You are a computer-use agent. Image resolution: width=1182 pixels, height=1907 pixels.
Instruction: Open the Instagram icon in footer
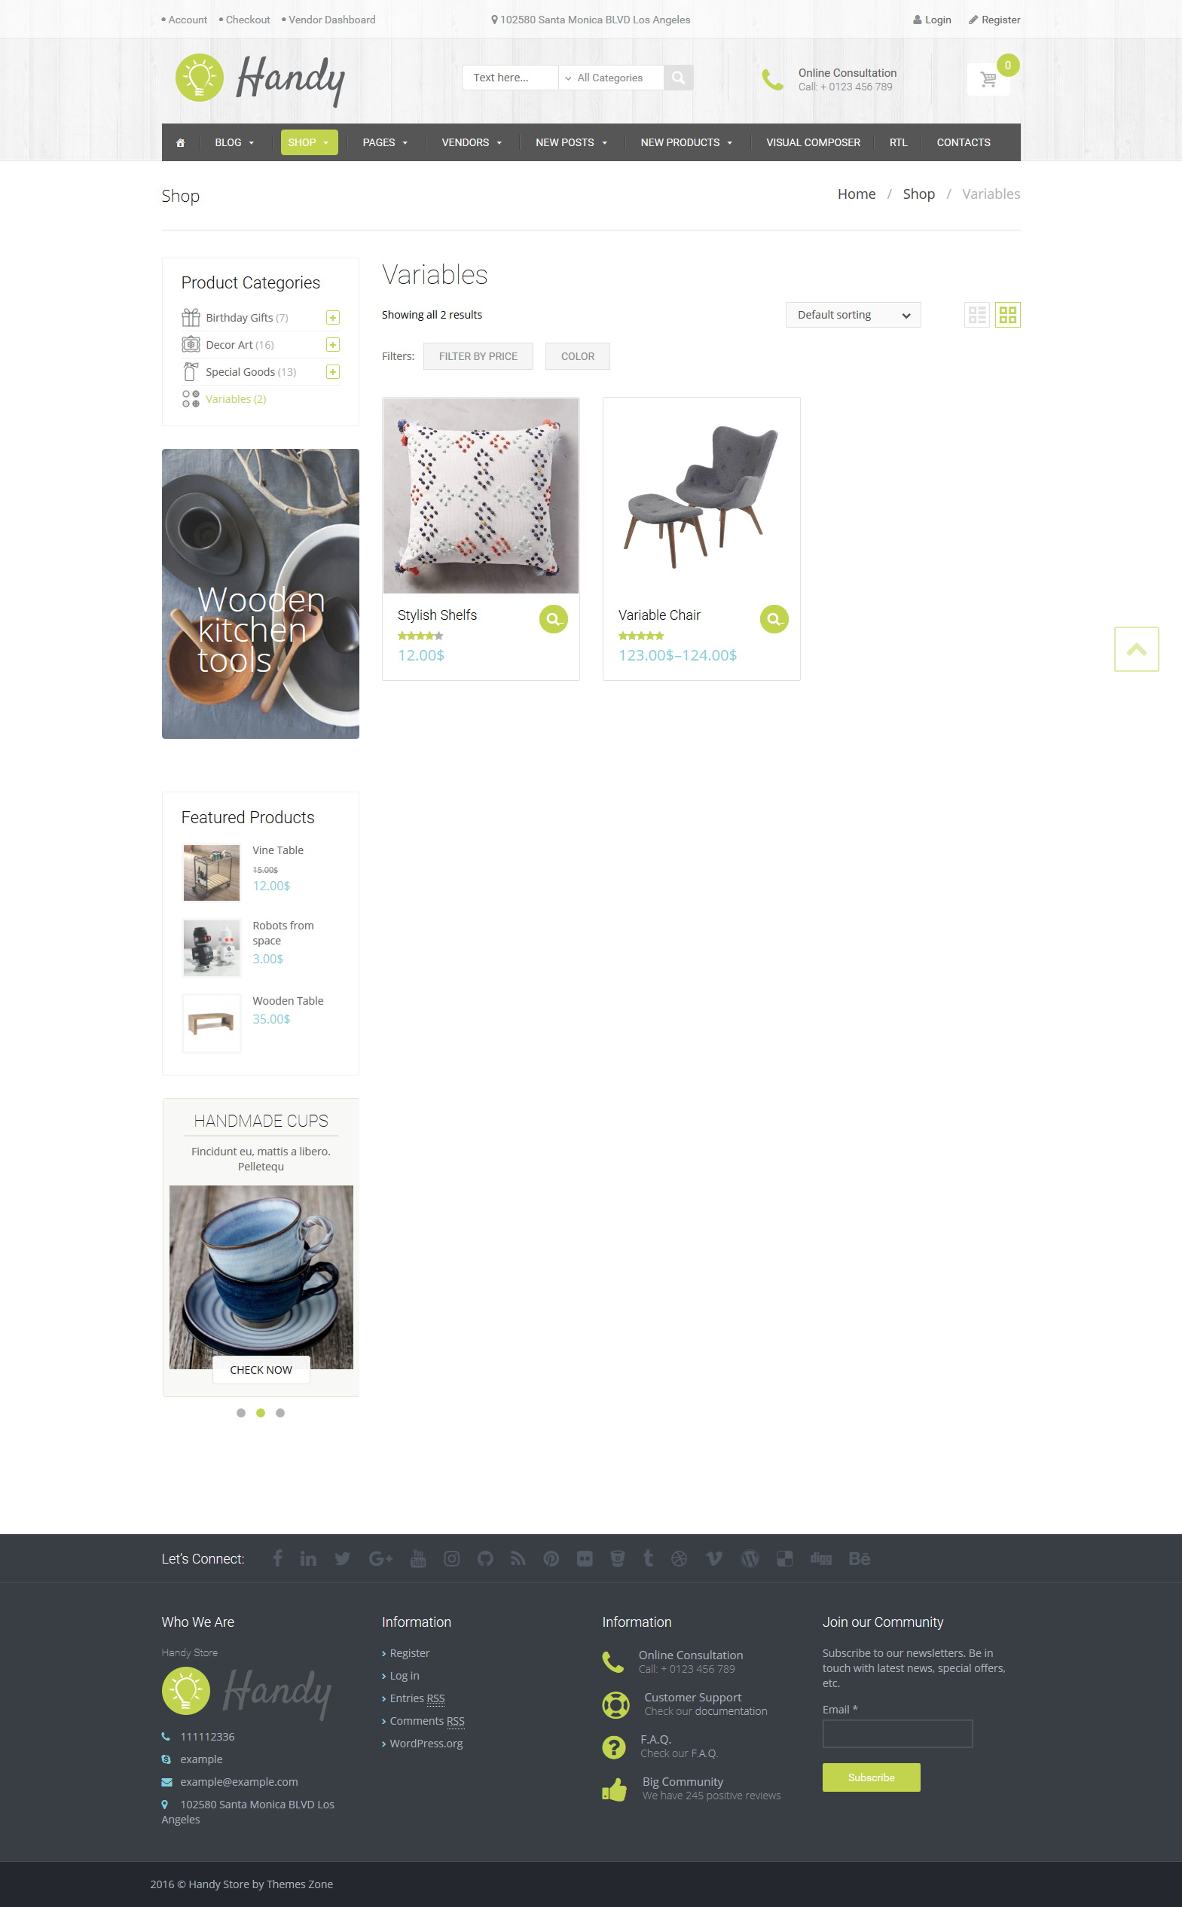(452, 1558)
